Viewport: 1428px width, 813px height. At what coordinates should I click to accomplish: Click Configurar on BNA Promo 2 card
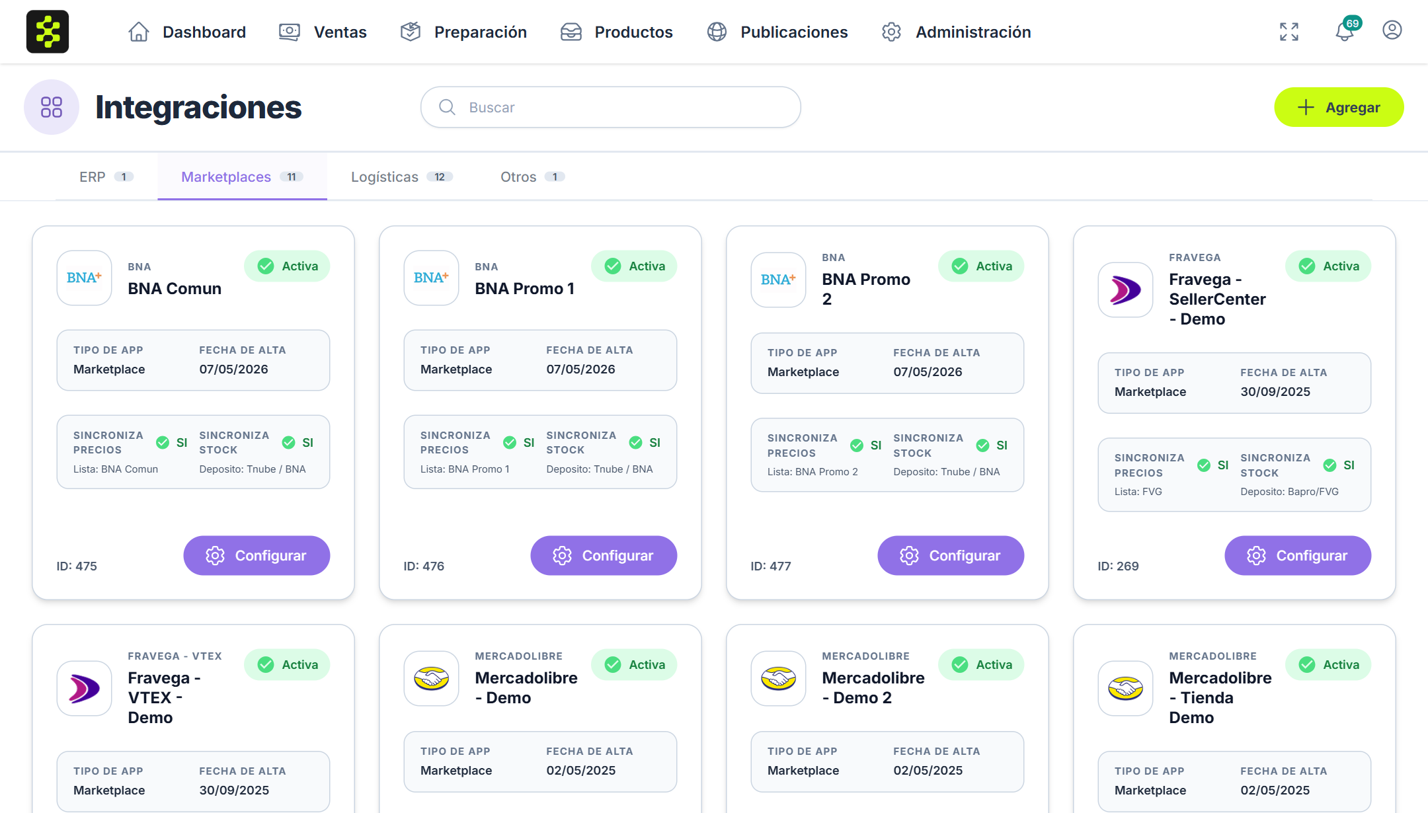point(951,555)
